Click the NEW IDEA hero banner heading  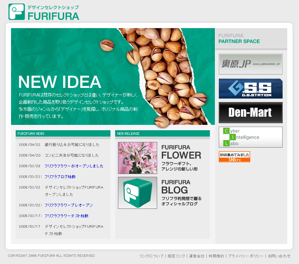coord(60,82)
